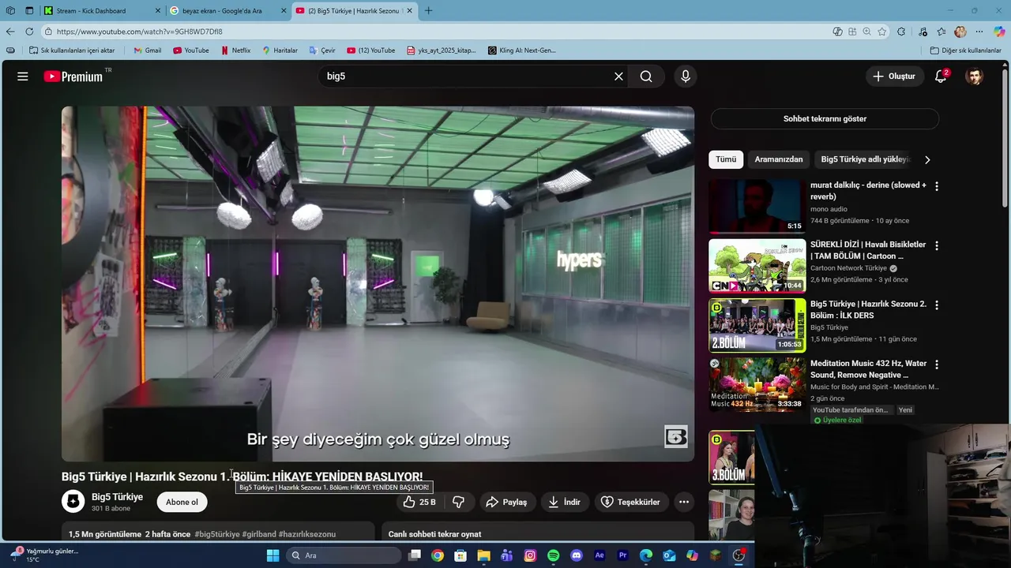Open After Effects from the taskbar
Viewport: 1011px width, 568px height.
coord(599,555)
